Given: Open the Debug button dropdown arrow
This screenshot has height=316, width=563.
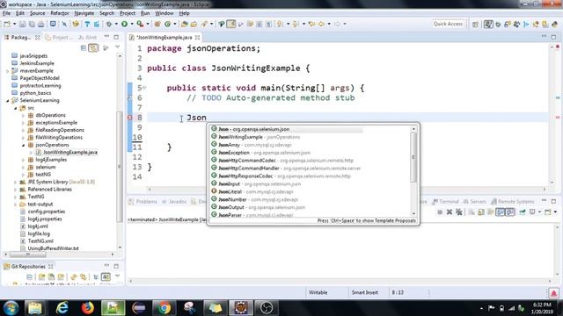Looking at the screenshot, I should pyautogui.click(x=115, y=24).
